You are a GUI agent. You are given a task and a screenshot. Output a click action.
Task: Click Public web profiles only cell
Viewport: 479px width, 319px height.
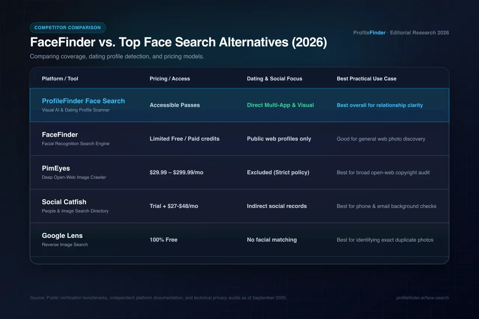[279, 139]
